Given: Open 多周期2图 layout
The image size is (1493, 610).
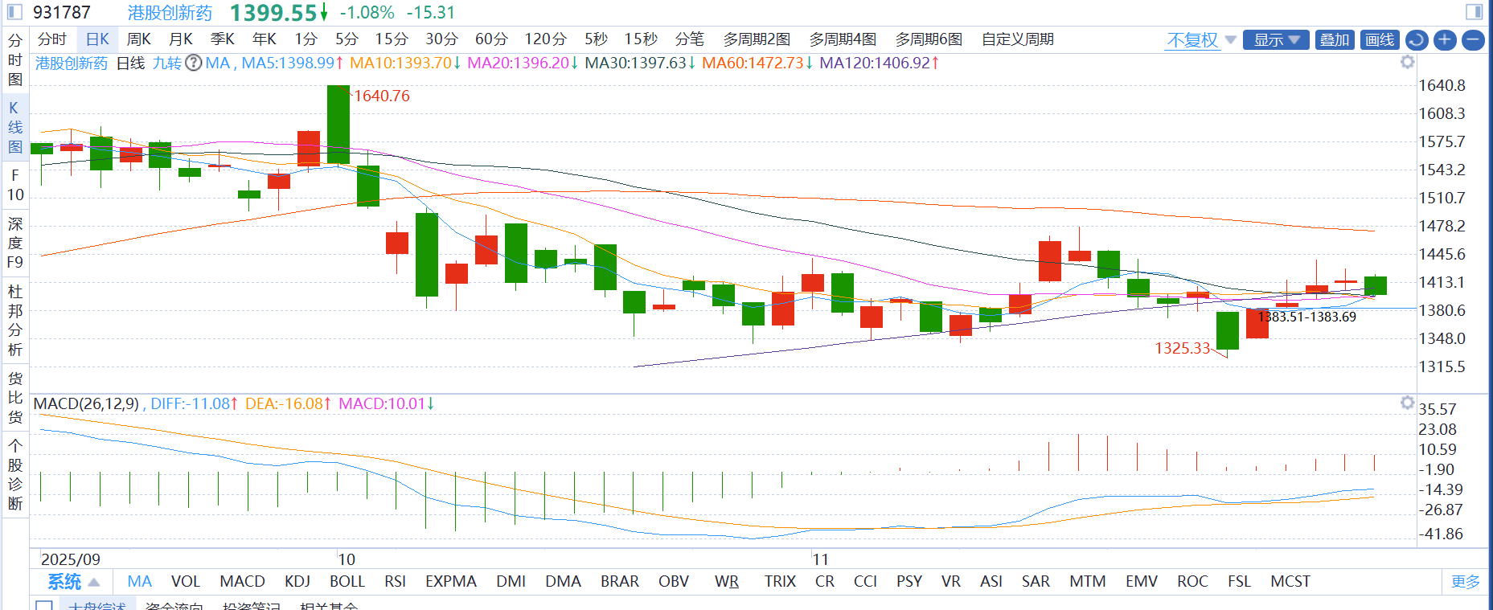Looking at the screenshot, I should [x=757, y=39].
